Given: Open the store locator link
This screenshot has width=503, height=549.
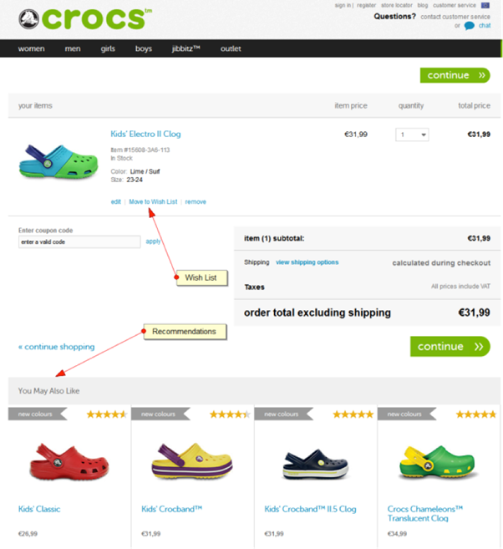Looking at the screenshot, I should (397, 5).
